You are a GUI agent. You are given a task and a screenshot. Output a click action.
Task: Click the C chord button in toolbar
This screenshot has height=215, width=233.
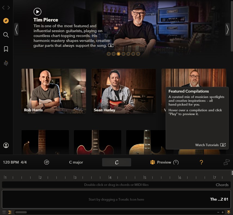click(x=117, y=162)
